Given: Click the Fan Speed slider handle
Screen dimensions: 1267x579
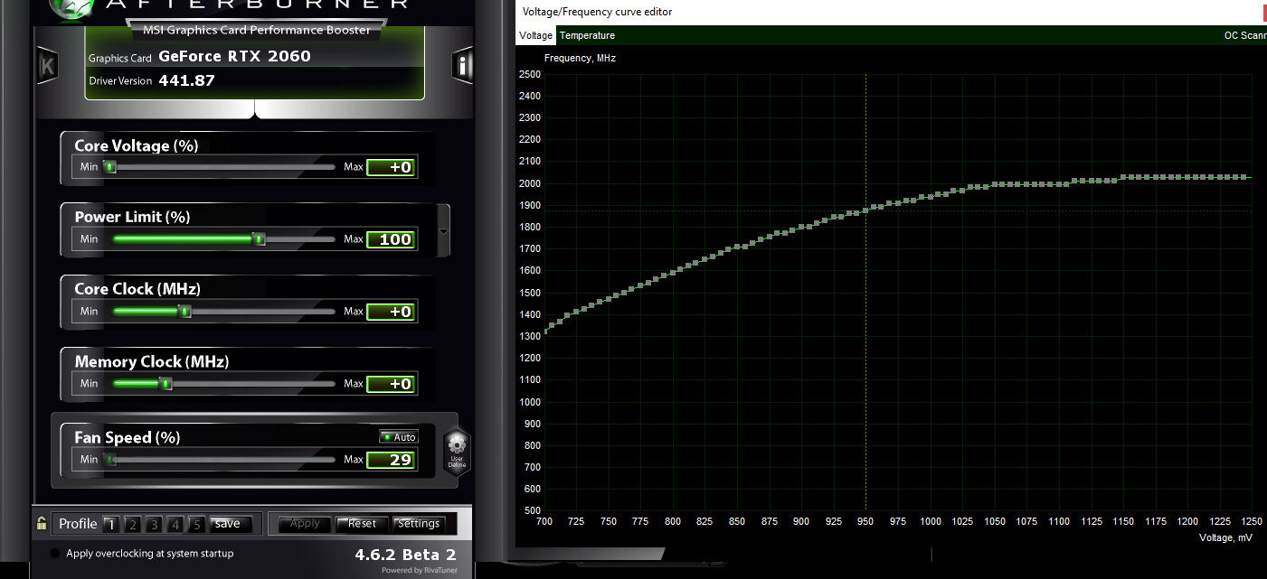Looking at the screenshot, I should [x=110, y=459].
